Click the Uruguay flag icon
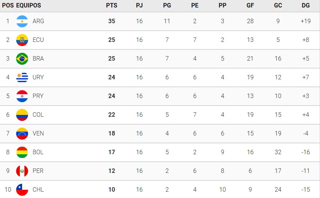Screen dimensions: 320x198 pyautogui.click(x=22, y=77)
